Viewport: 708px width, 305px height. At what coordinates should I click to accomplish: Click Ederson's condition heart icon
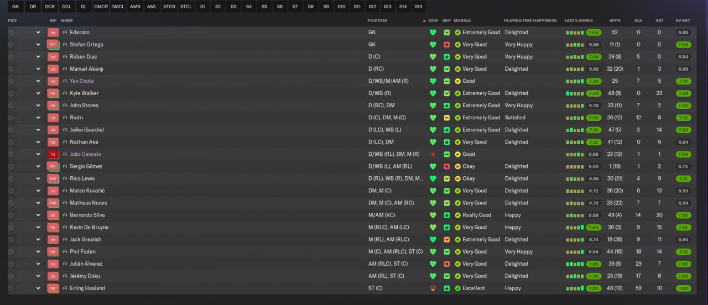[x=433, y=33]
